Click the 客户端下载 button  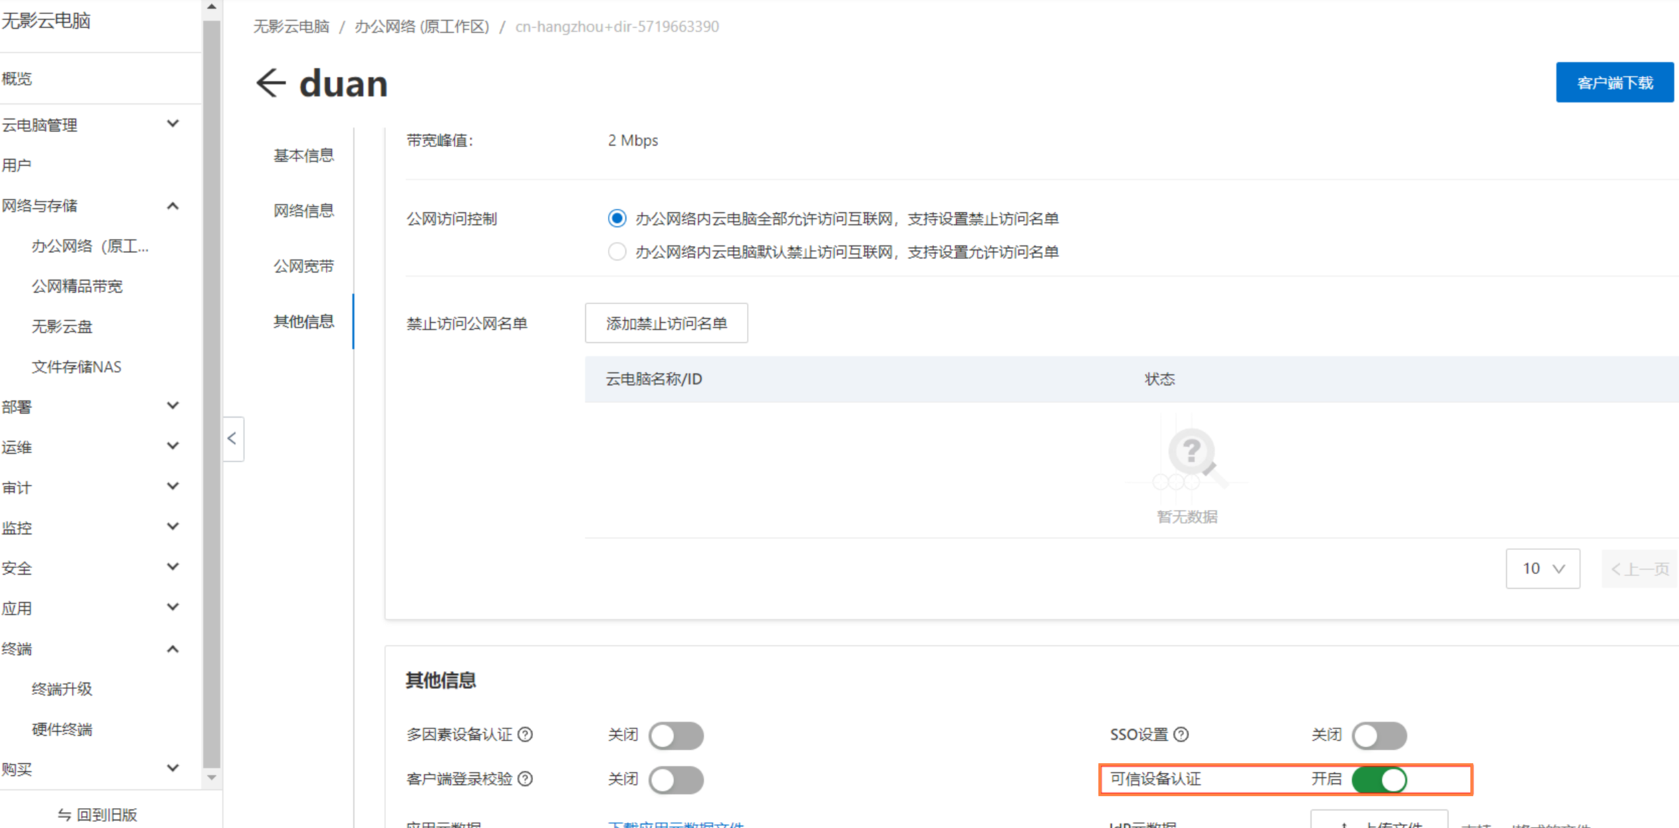coord(1614,83)
